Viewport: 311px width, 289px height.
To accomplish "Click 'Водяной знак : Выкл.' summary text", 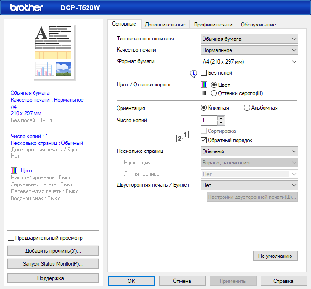I will click(x=36, y=198).
